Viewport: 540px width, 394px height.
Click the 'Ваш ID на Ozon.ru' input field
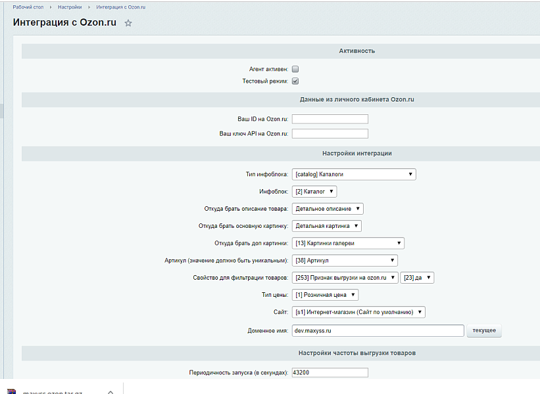pos(330,119)
